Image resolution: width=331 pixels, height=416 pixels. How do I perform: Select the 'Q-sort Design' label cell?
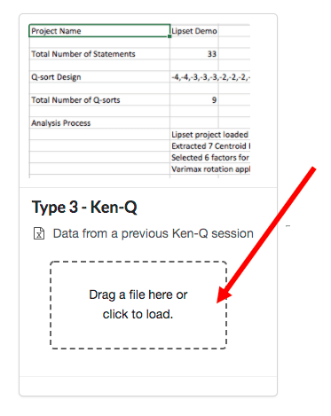(x=99, y=77)
